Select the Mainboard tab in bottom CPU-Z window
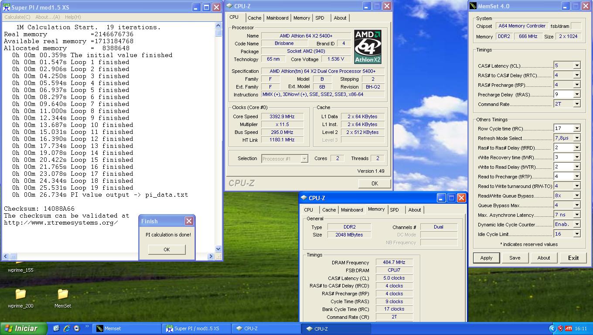The image size is (593, 335). [352, 210]
